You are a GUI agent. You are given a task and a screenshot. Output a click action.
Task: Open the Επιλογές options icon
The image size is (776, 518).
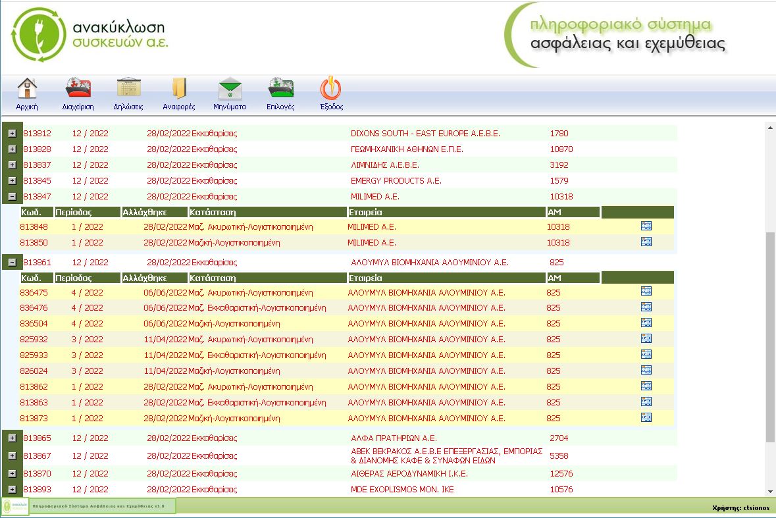pyautogui.click(x=280, y=89)
